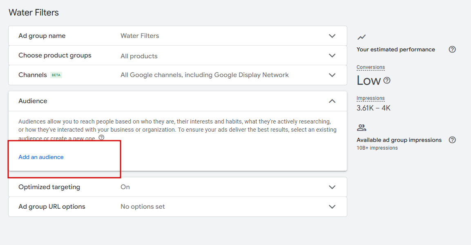Click the Water Filters ad group name value

(x=140, y=36)
